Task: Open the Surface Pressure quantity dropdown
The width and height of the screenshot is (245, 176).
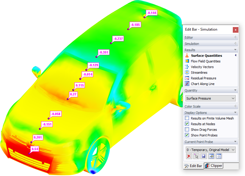Action: tap(232, 98)
